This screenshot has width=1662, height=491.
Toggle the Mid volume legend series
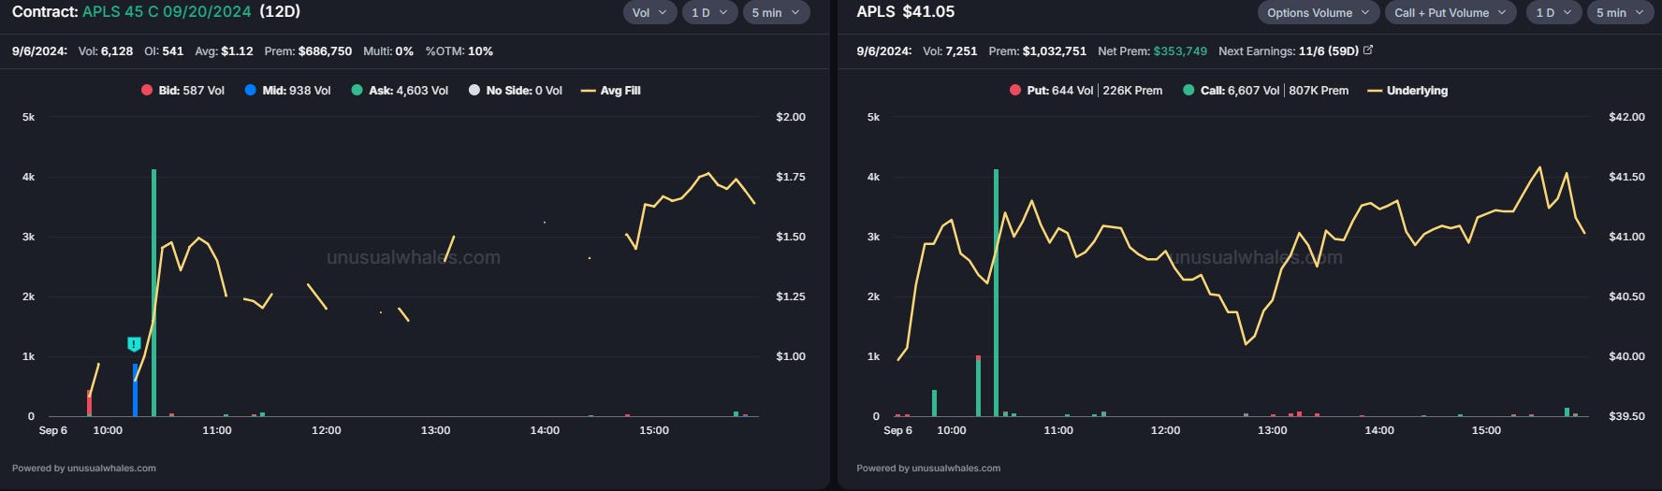(x=287, y=91)
